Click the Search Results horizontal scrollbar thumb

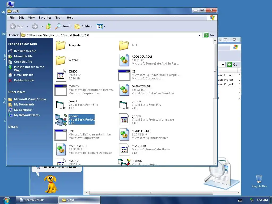tap(151, 193)
